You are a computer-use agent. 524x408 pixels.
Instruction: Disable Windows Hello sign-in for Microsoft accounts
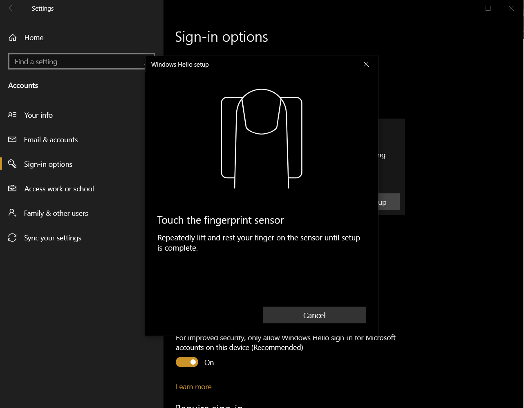(187, 362)
